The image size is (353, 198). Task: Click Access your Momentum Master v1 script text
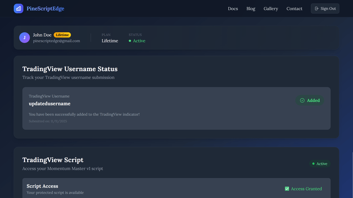point(63,168)
